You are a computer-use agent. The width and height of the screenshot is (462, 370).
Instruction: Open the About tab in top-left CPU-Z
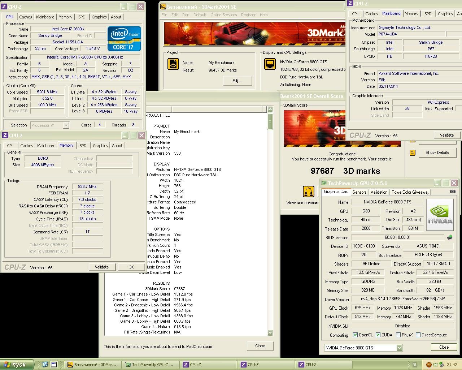(116, 17)
